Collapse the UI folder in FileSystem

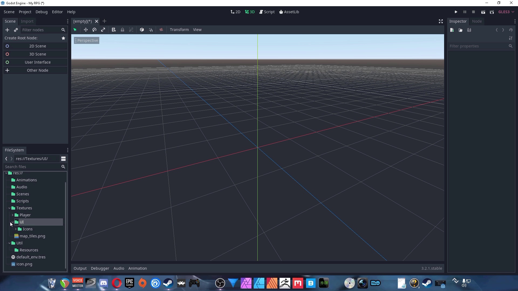click(x=13, y=222)
